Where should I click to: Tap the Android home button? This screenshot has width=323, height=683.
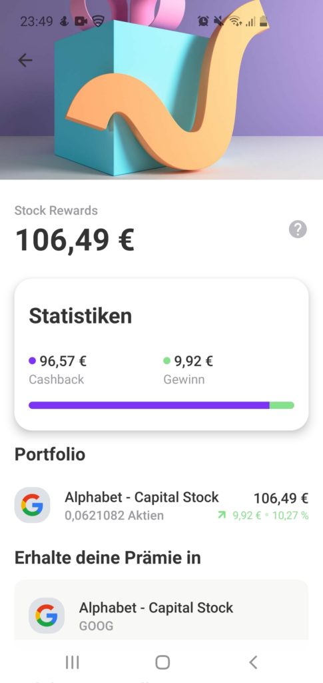162,662
